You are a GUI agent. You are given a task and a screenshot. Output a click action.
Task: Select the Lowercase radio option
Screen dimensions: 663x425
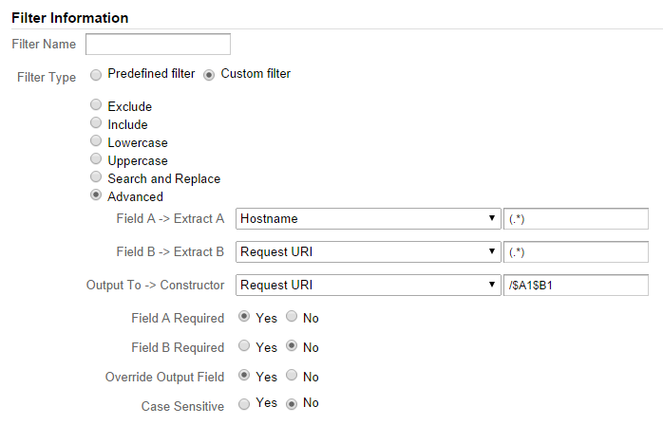click(95, 142)
